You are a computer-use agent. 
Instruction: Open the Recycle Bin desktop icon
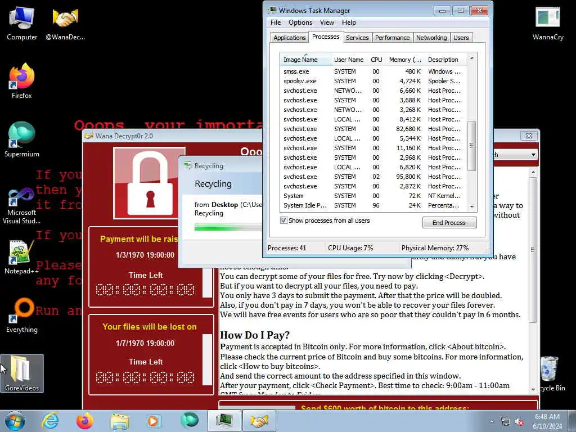(550, 373)
